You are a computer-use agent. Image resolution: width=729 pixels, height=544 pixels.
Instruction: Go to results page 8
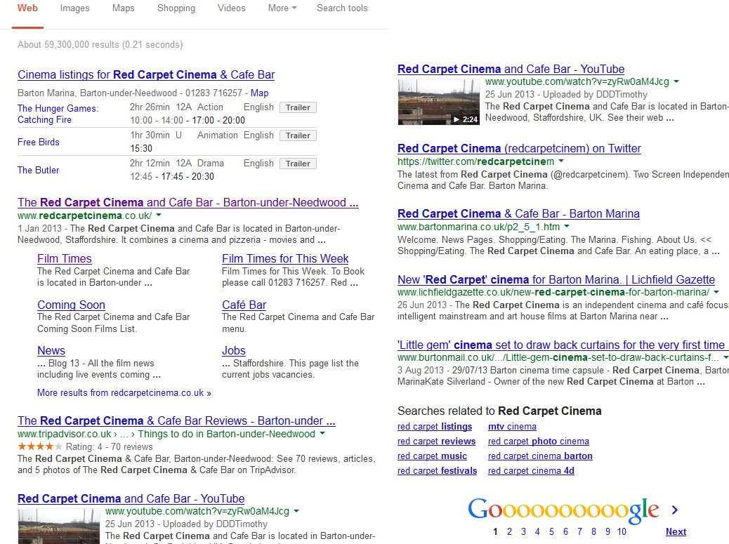point(593,531)
